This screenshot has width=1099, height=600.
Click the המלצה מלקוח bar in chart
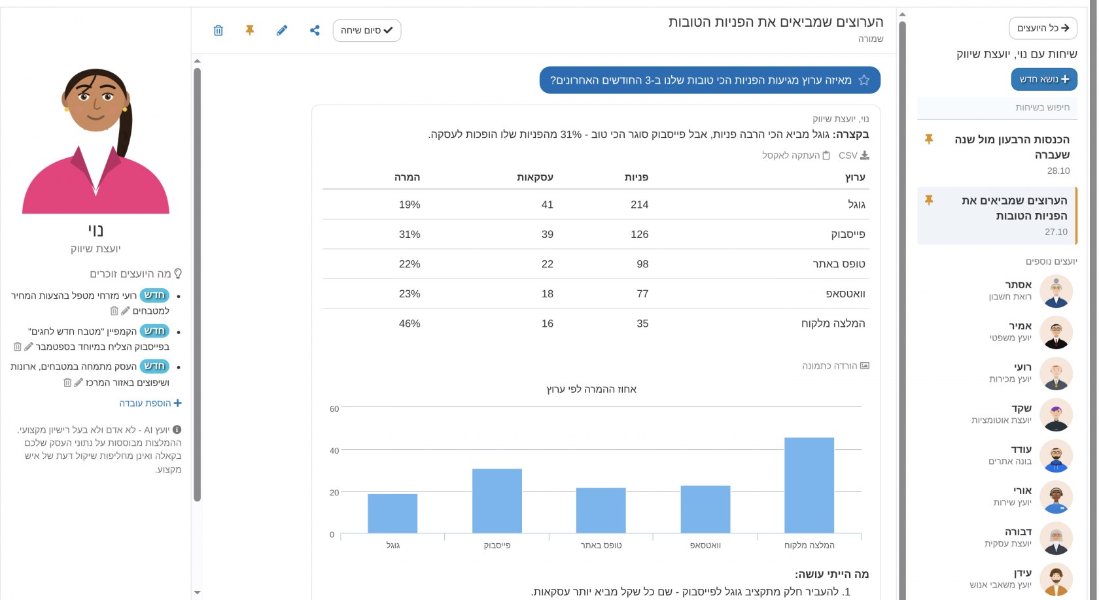809,485
